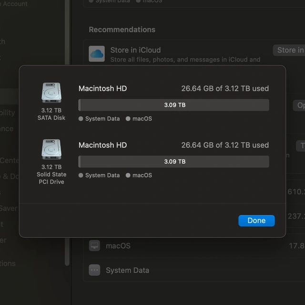
Task: Click System Data legend dot for PCI Drive
Action: (81, 175)
